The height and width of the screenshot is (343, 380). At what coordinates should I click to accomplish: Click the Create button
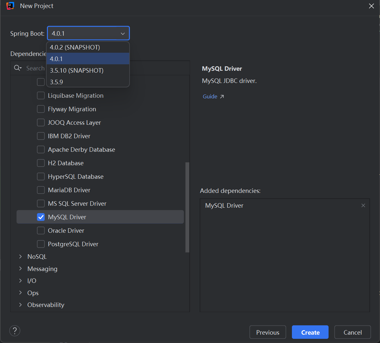tap(310, 332)
